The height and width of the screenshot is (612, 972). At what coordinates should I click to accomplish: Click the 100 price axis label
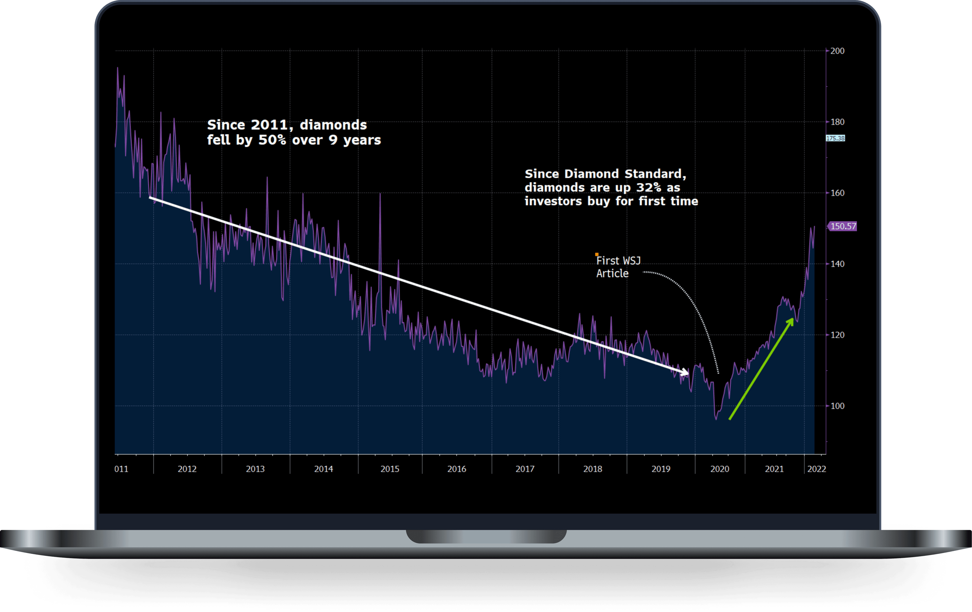pos(837,406)
